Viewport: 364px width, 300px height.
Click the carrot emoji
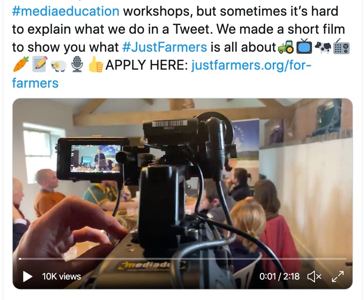click(x=21, y=64)
